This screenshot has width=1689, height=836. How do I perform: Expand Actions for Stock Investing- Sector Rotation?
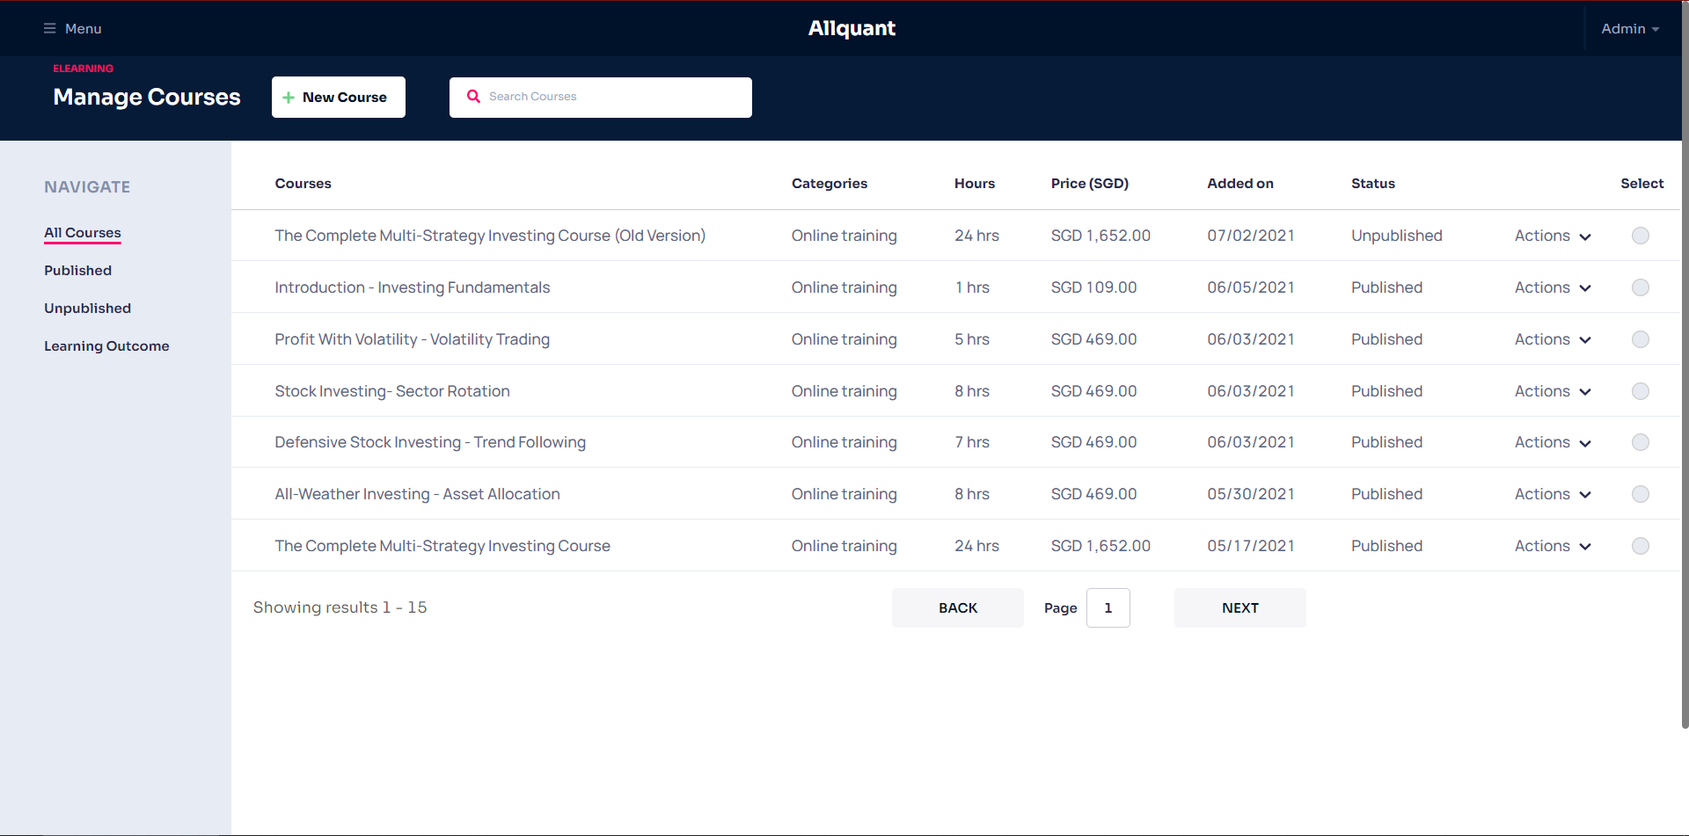click(x=1553, y=391)
